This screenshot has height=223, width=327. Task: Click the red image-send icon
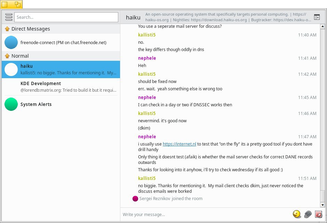click(318, 214)
